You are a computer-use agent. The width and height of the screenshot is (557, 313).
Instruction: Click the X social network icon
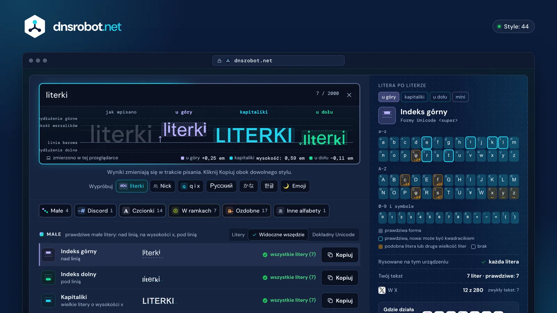click(x=382, y=290)
